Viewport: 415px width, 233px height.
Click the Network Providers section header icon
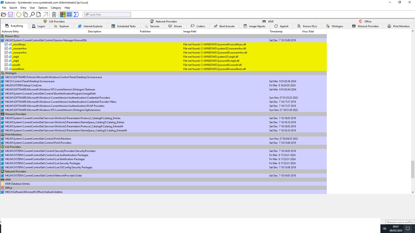tap(3, 172)
